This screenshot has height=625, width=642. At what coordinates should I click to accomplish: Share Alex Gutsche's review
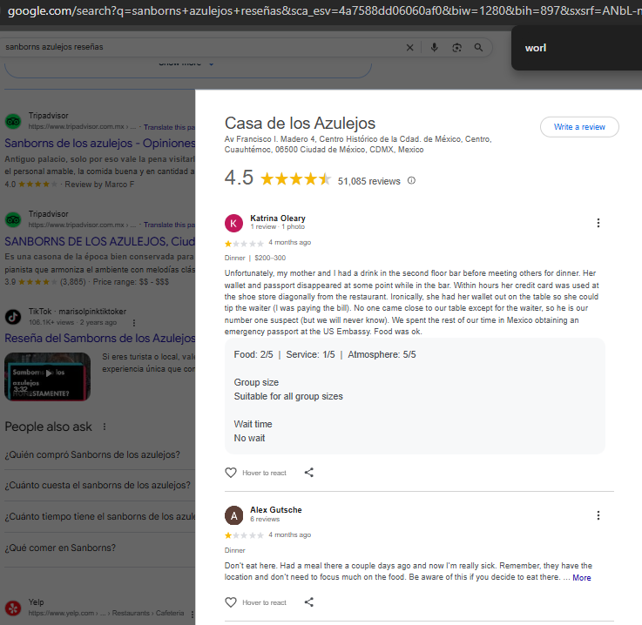[309, 602]
